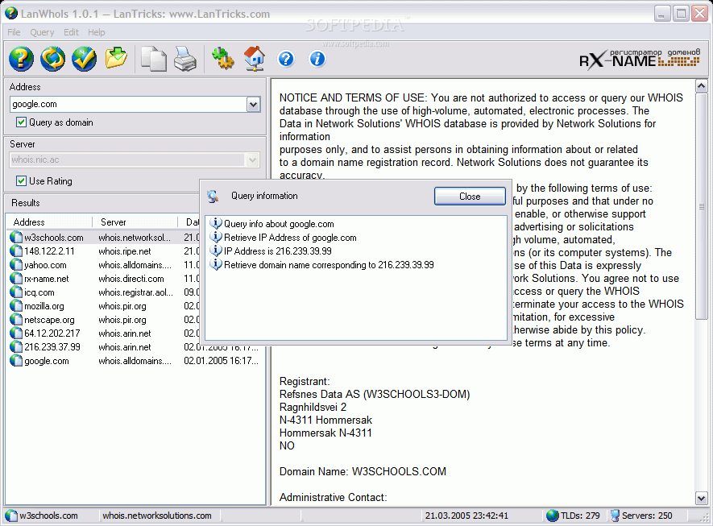Click whois.ripe.net server cell
Screen dimensions: 713x526
(x=125, y=251)
